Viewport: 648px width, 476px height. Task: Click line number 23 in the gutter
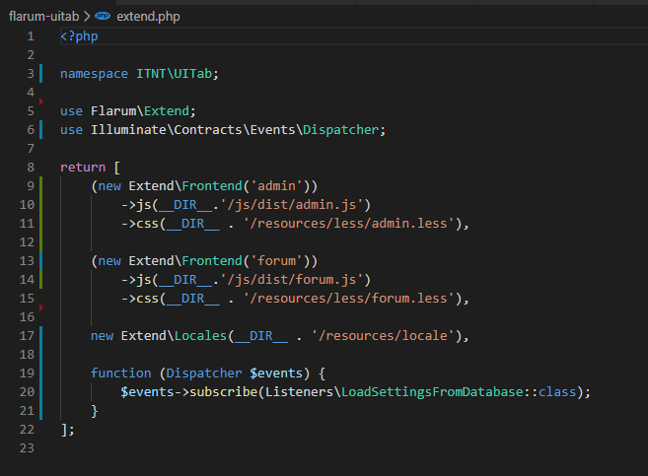[27, 448]
